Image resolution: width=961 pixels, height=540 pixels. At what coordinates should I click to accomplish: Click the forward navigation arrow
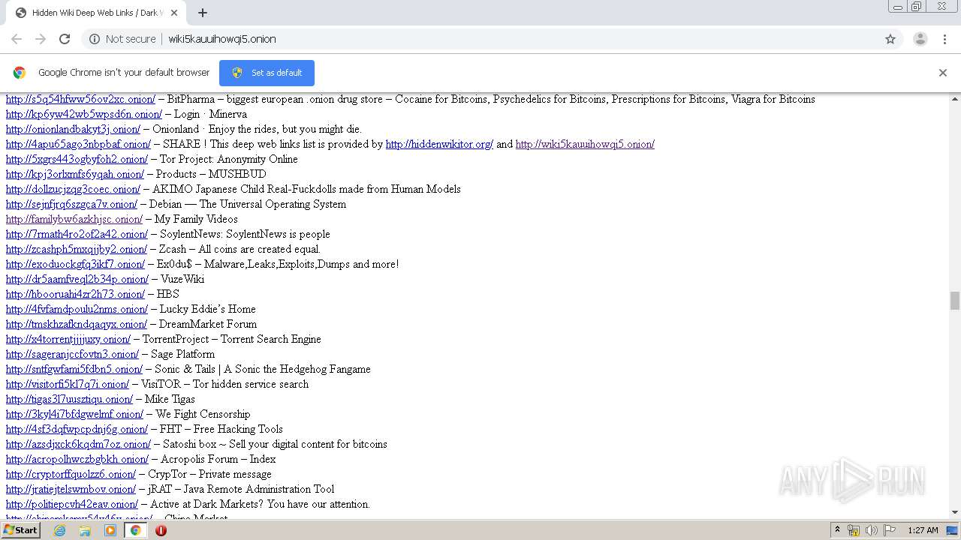click(x=41, y=39)
